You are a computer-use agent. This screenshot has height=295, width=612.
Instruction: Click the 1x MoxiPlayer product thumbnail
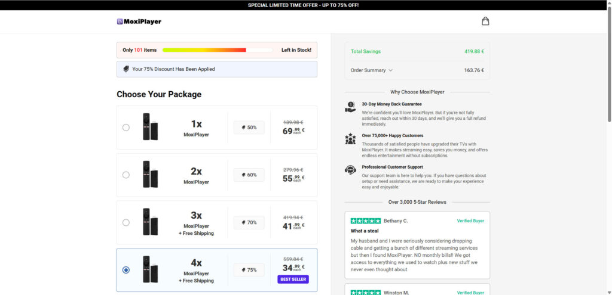pos(150,128)
